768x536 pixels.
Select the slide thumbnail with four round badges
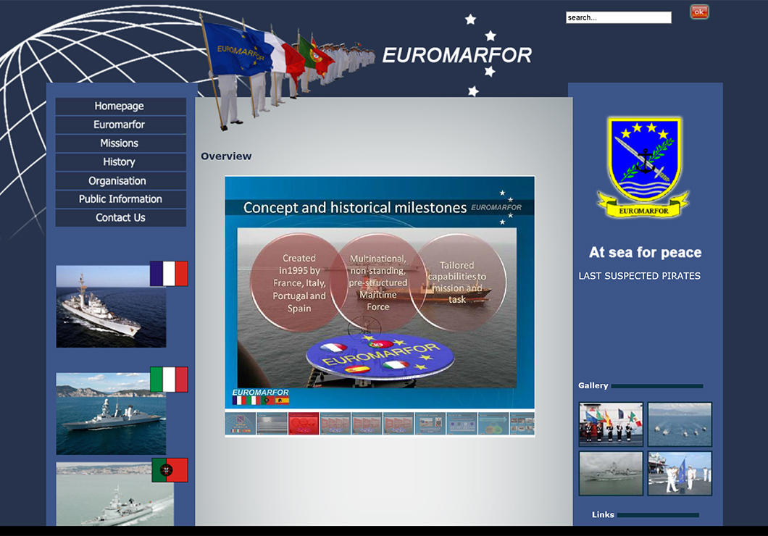click(462, 424)
